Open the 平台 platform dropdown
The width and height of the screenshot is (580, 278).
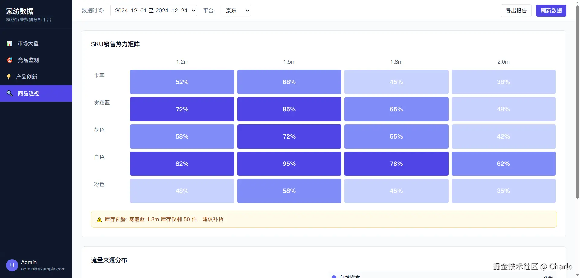coord(236,11)
